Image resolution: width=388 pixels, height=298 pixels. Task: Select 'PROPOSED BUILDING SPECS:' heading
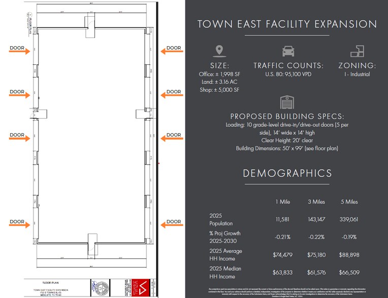pos(287,116)
